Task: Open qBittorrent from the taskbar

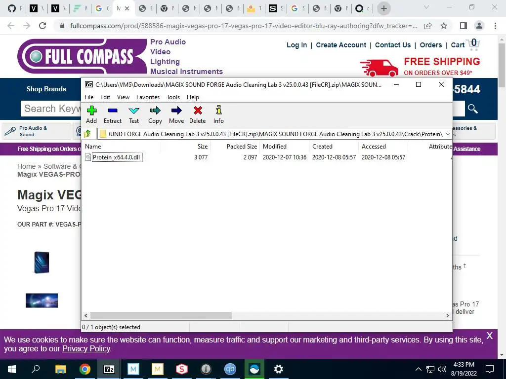Action: [x=230, y=369]
